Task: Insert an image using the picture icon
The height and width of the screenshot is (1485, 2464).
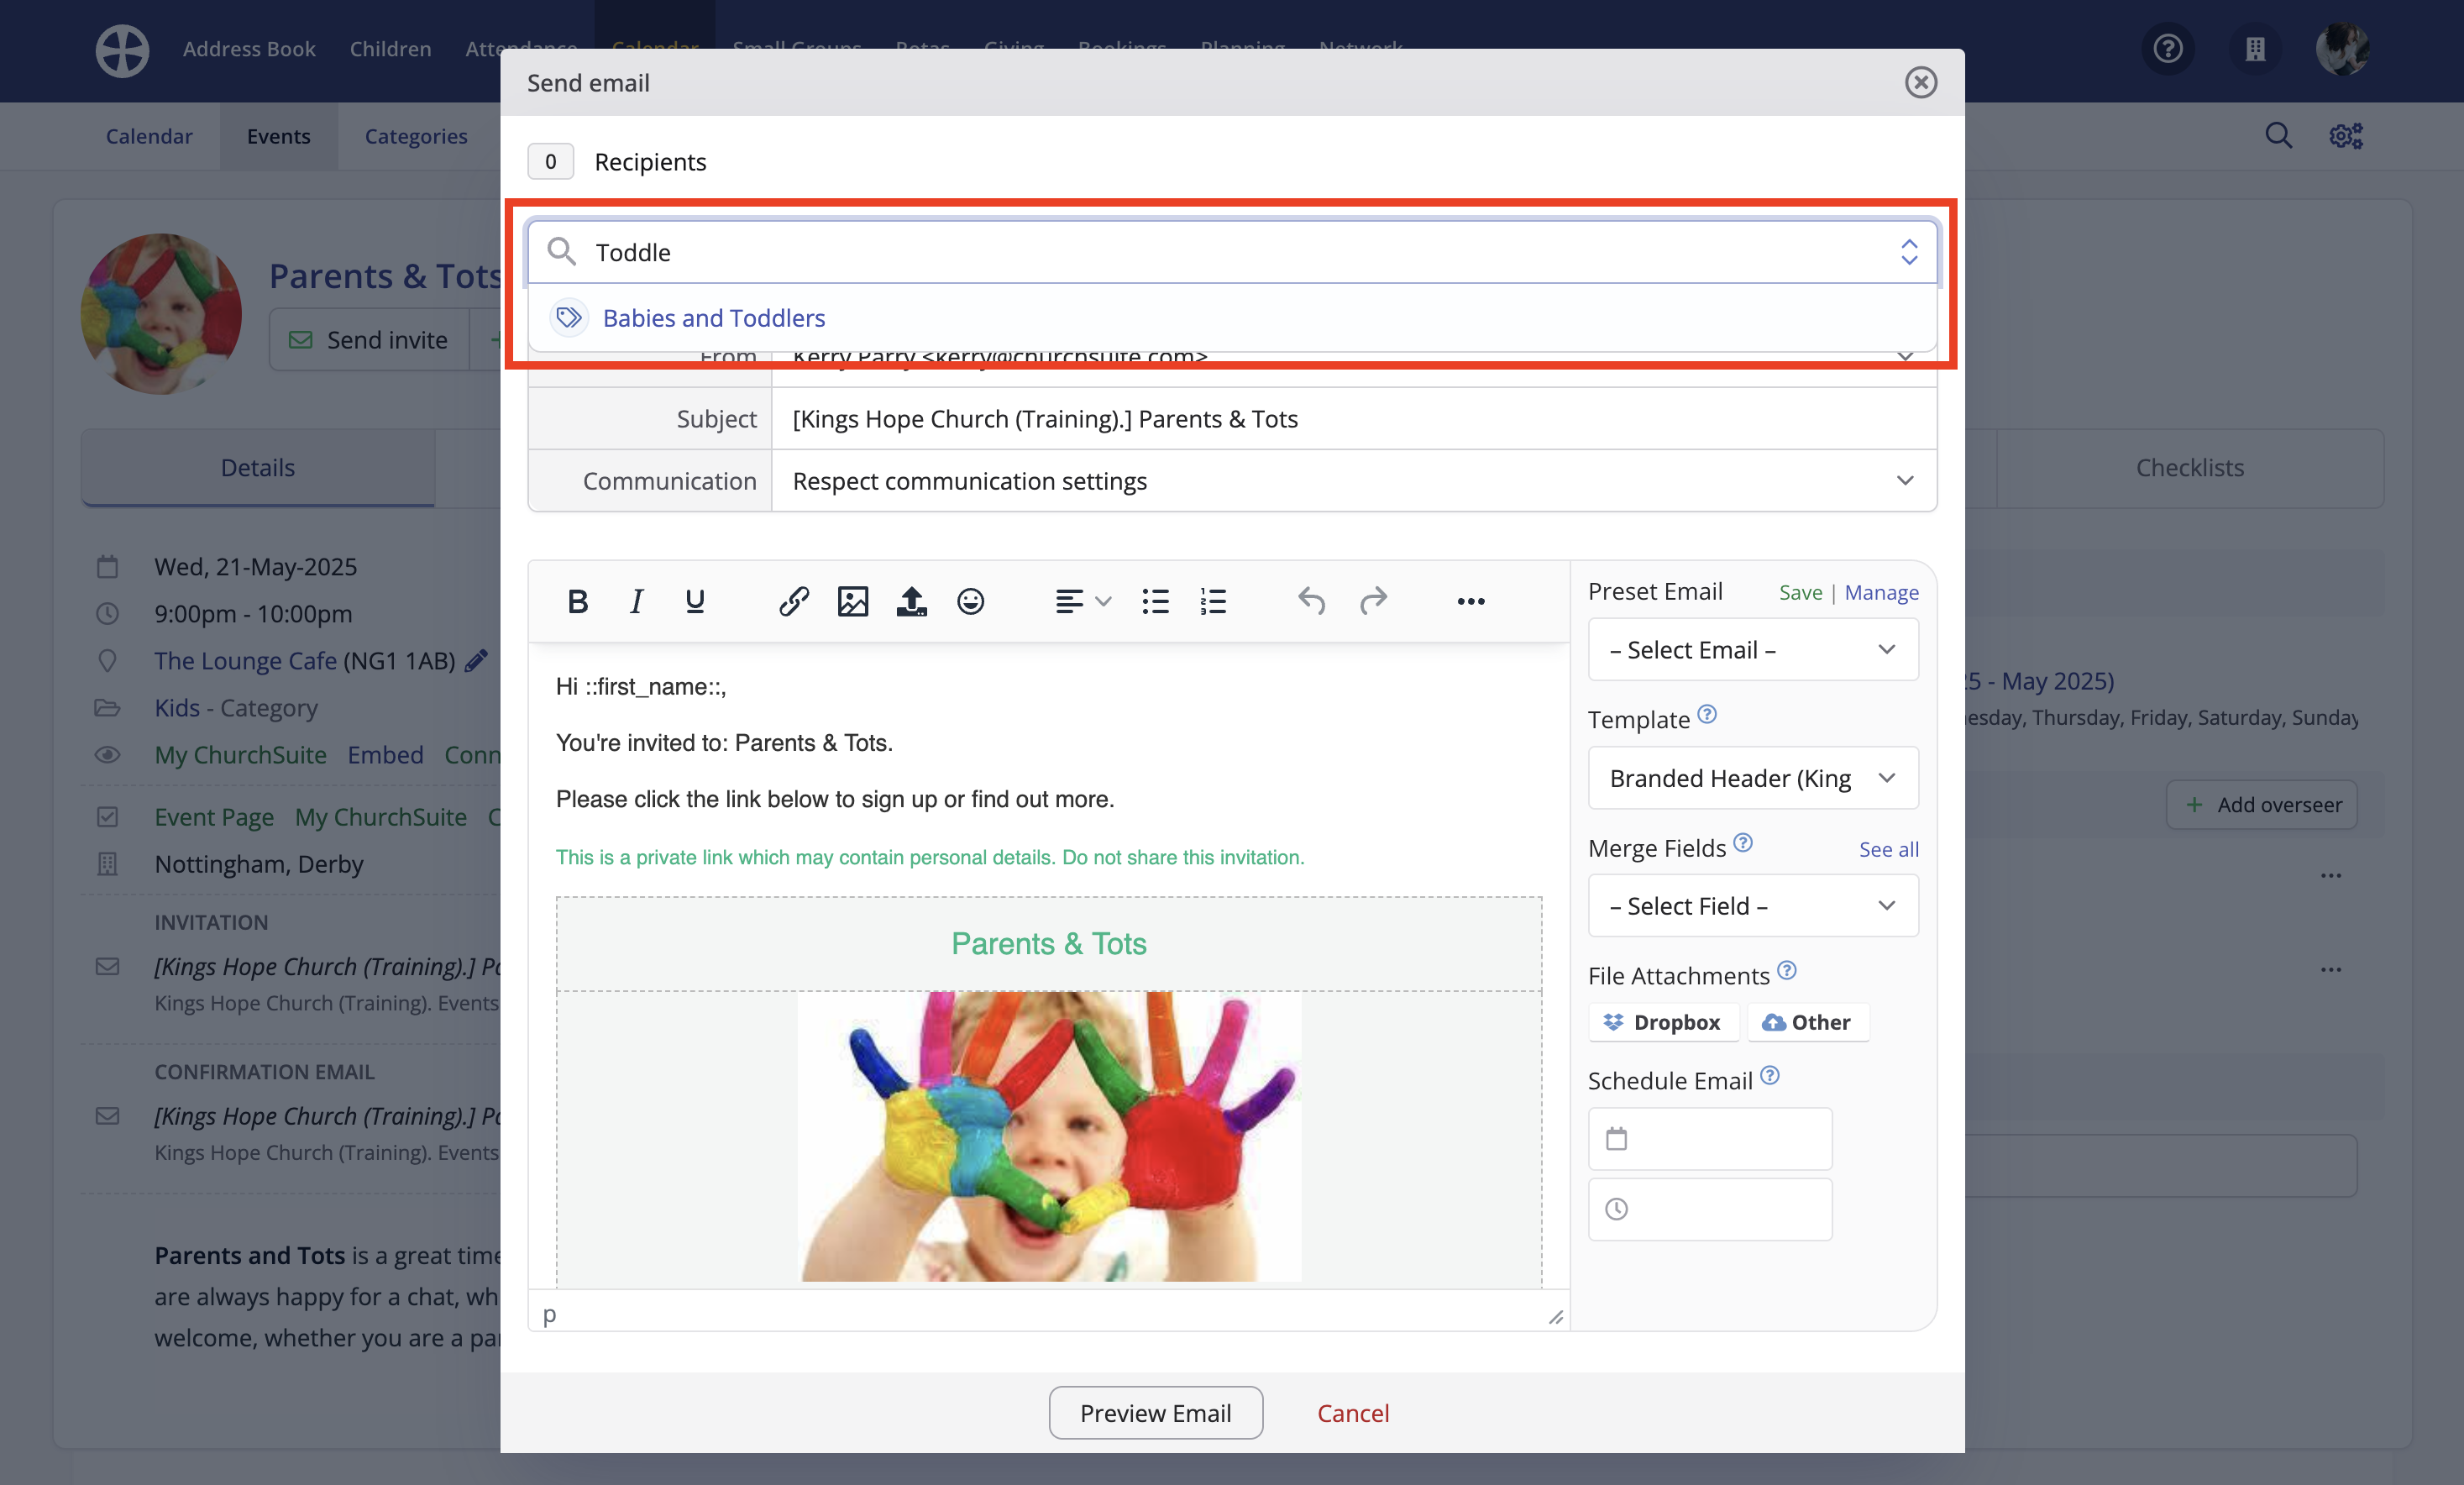Action: pyautogui.click(x=853, y=601)
